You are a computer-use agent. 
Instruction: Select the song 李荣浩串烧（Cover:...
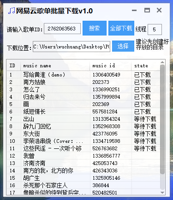pyautogui.click(x=53, y=141)
